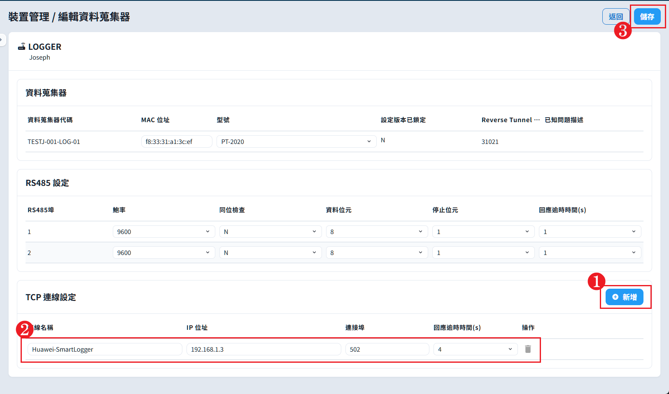Click the LOGGER device icon
Viewport: 669px width, 394px height.
(x=21, y=47)
